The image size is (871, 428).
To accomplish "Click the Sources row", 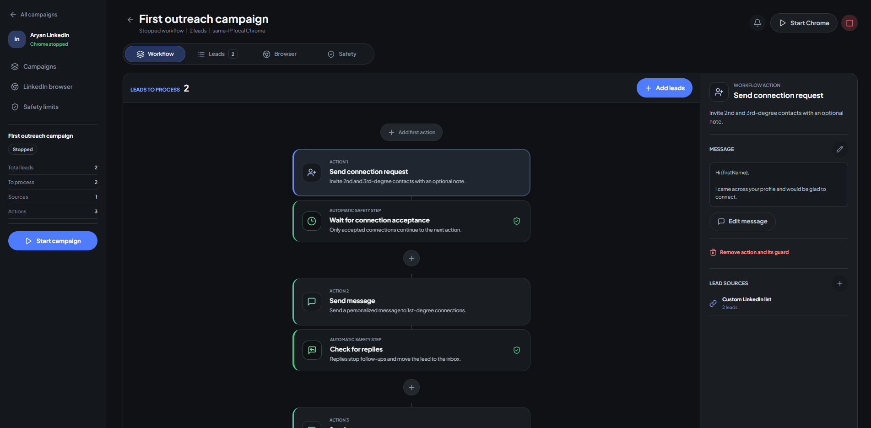I will point(53,197).
